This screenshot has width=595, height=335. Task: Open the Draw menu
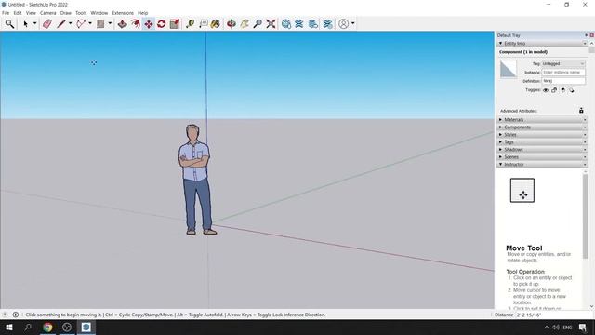tap(66, 13)
